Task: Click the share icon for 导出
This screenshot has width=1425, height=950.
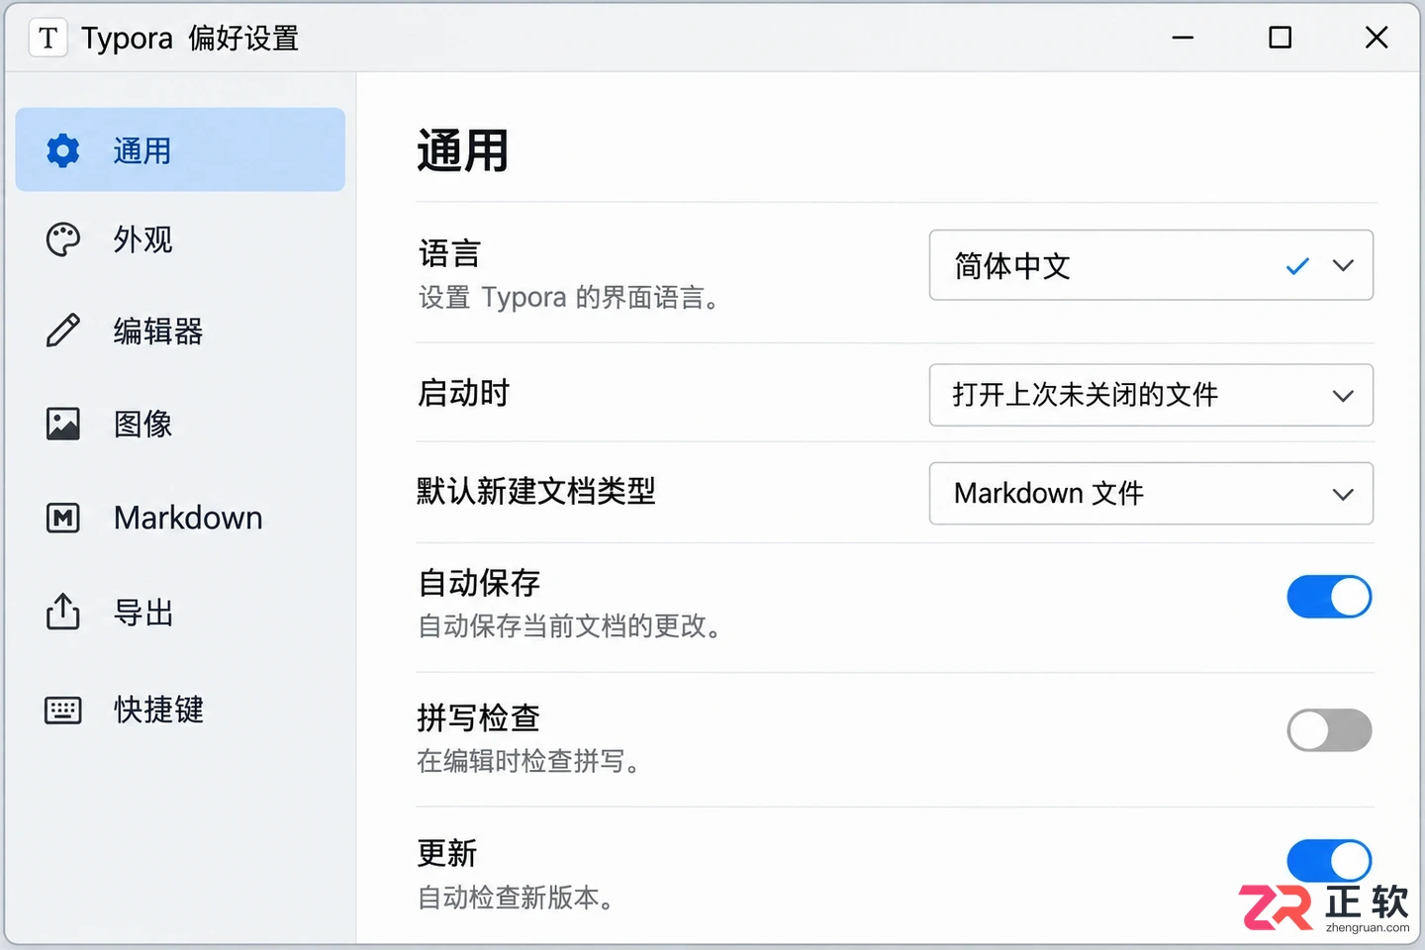Action: [62, 612]
